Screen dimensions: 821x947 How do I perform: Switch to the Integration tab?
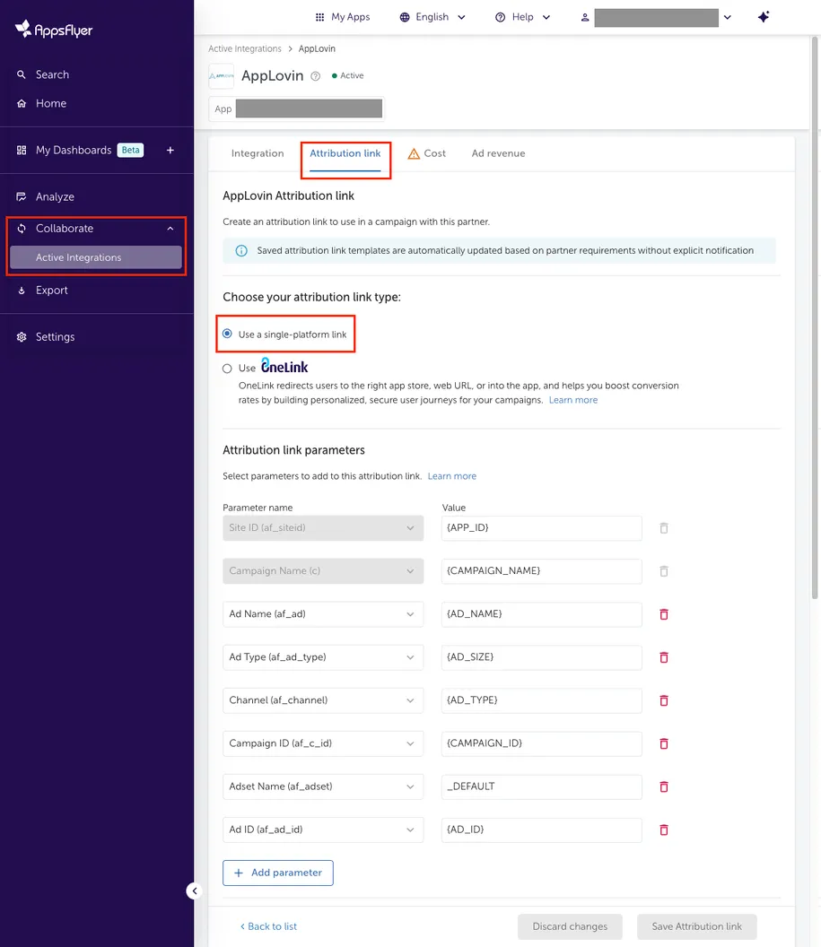click(x=258, y=153)
